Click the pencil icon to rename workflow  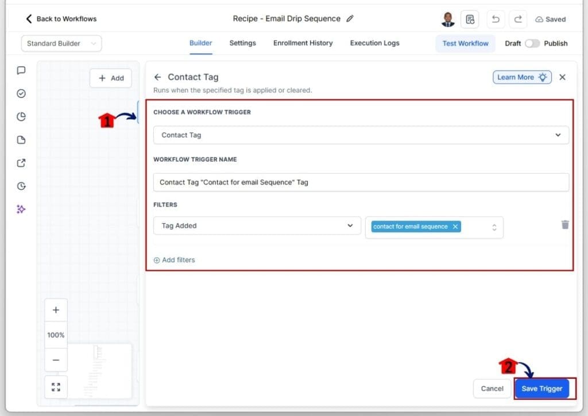(x=350, y=18)
